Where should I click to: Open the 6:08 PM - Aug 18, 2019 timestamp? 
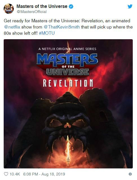[x=44, y=174]
